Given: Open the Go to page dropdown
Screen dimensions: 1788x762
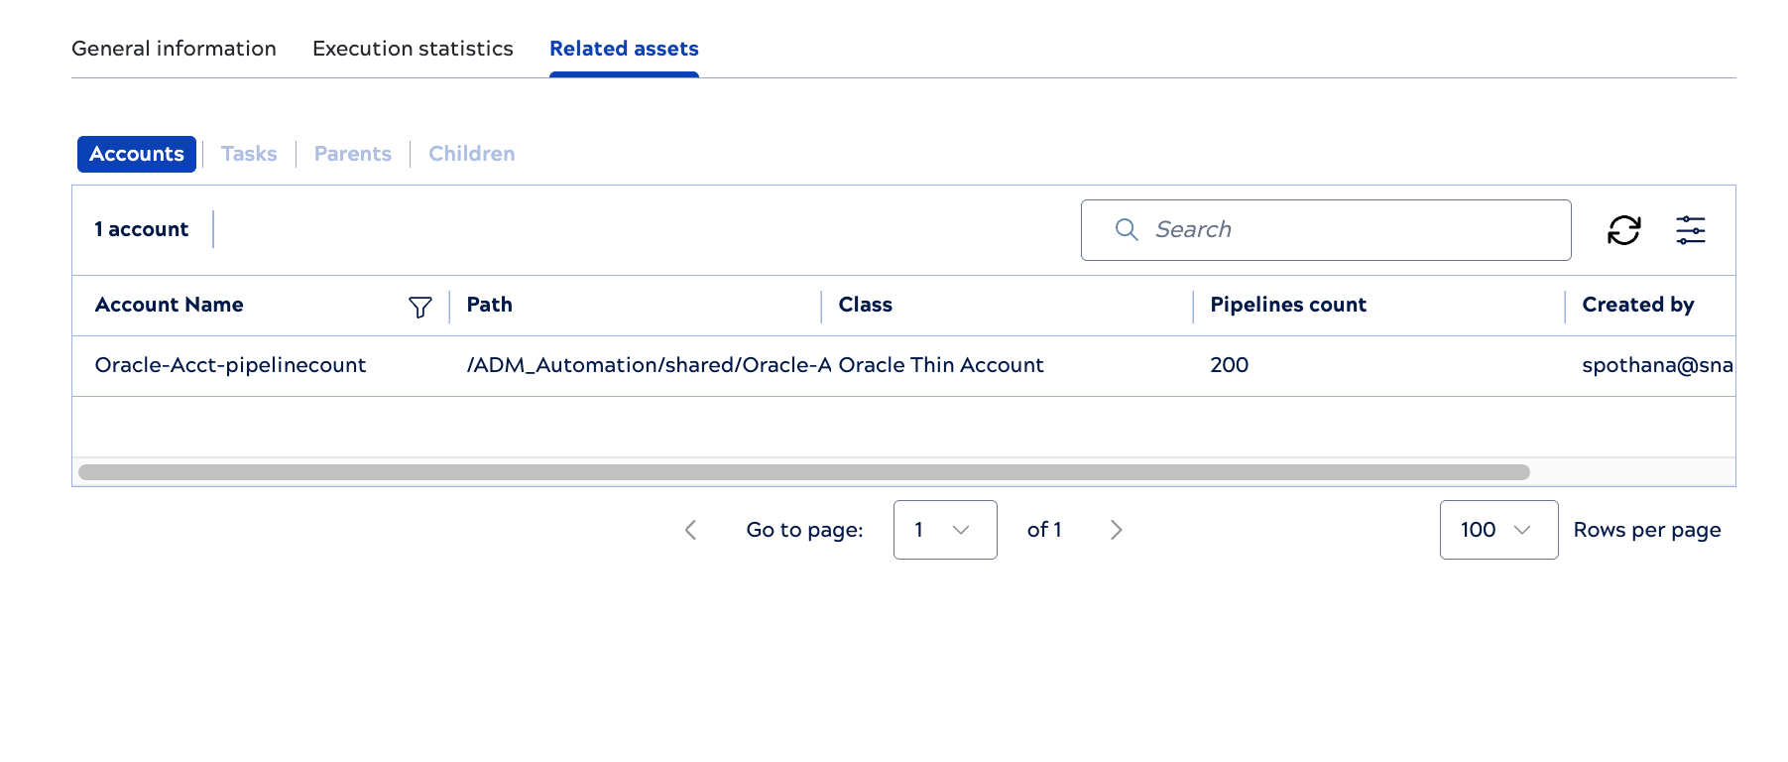Looking at the screenshot, I should (944, 530).
